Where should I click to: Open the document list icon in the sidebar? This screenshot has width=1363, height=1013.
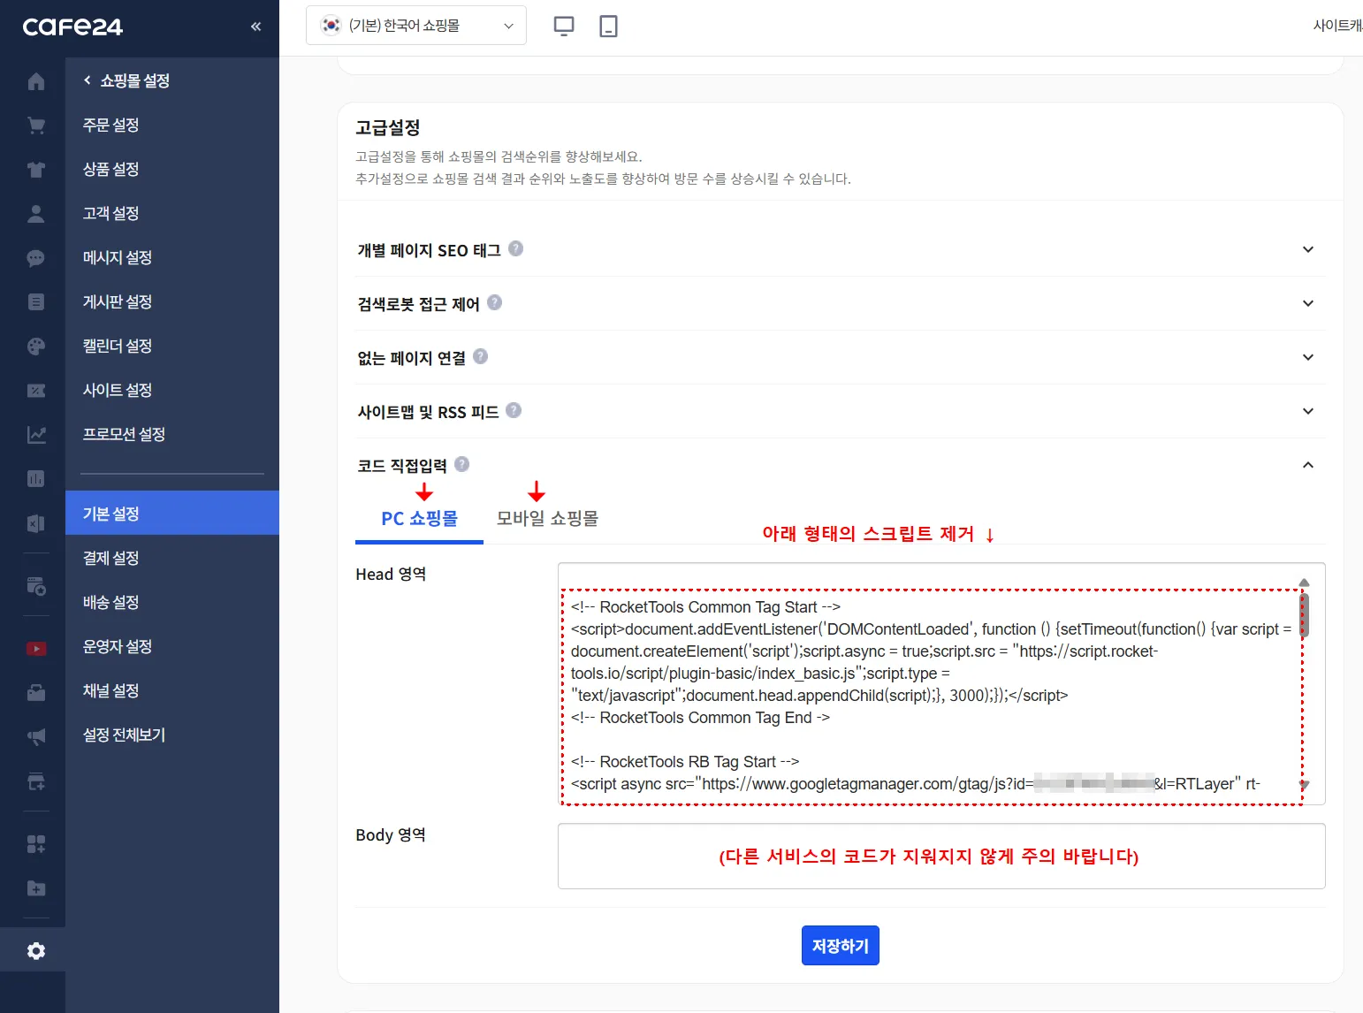36,302
